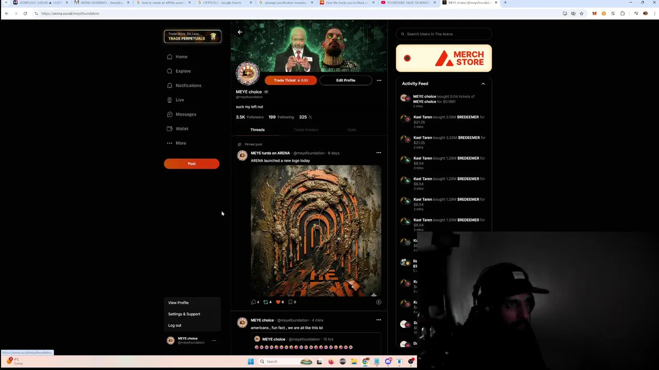The image size is (659, 370).
Task: Open a new browser tab
Action: [x=505, y=3]
